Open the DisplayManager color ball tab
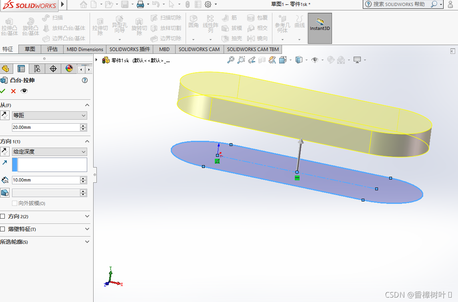 69,69
